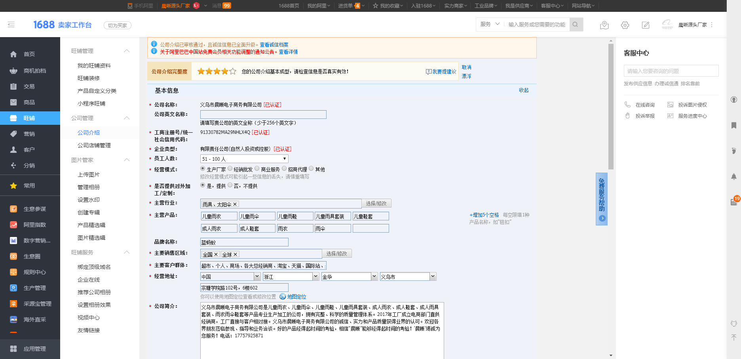
Task: Collapse the 旺铺服务 section
Action: pyautogui.click(x=127, y=252)
